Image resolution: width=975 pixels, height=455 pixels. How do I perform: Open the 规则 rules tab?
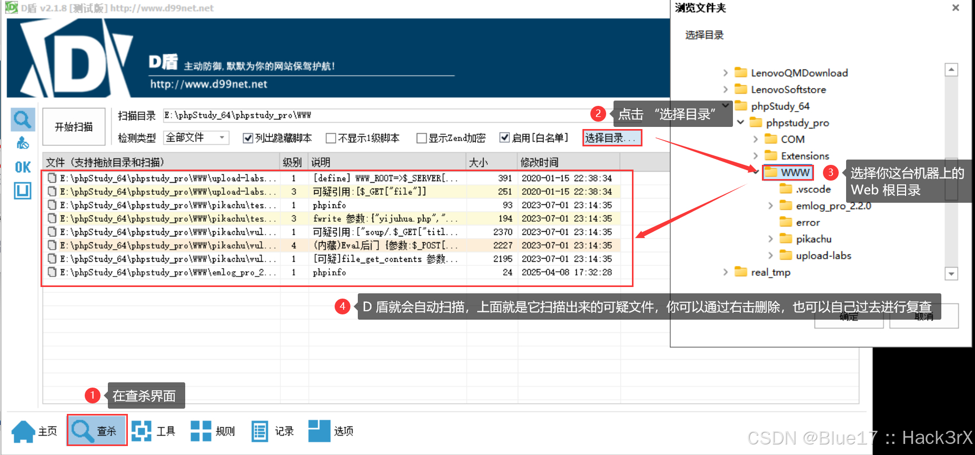coord(213,431)
